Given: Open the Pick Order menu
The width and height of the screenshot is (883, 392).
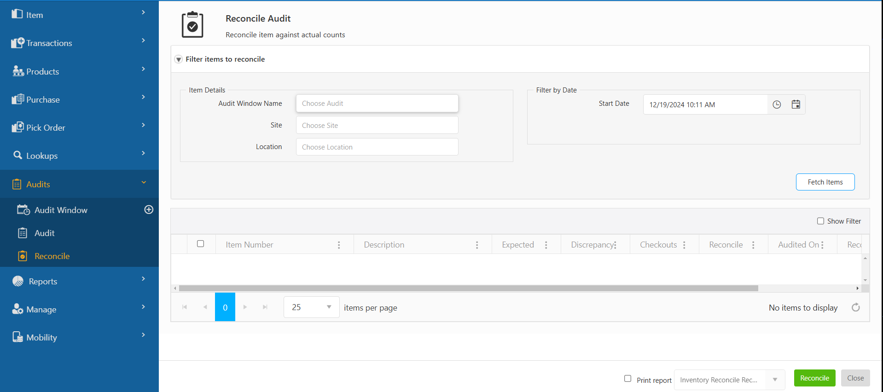Looking at the screenshot, I should (x=79, y=127).
